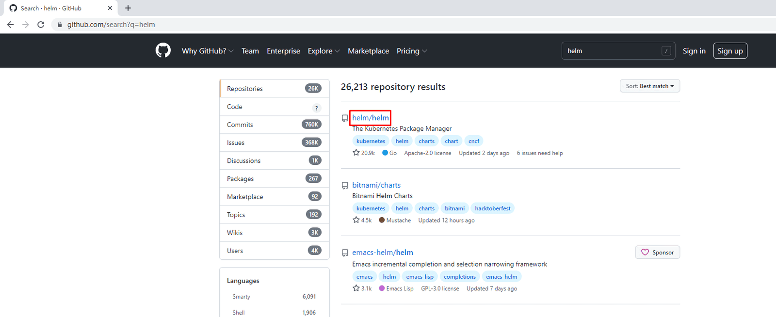The height and width of the screenshot is (317, 776).
Task: Click the GPL-3.0 license text
Action: (x=440, y=288)
